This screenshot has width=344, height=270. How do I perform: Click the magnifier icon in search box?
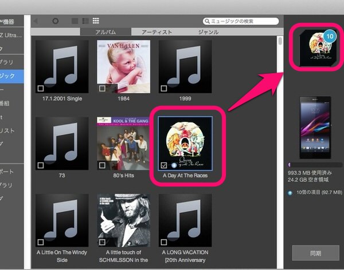tap(207, 21)
